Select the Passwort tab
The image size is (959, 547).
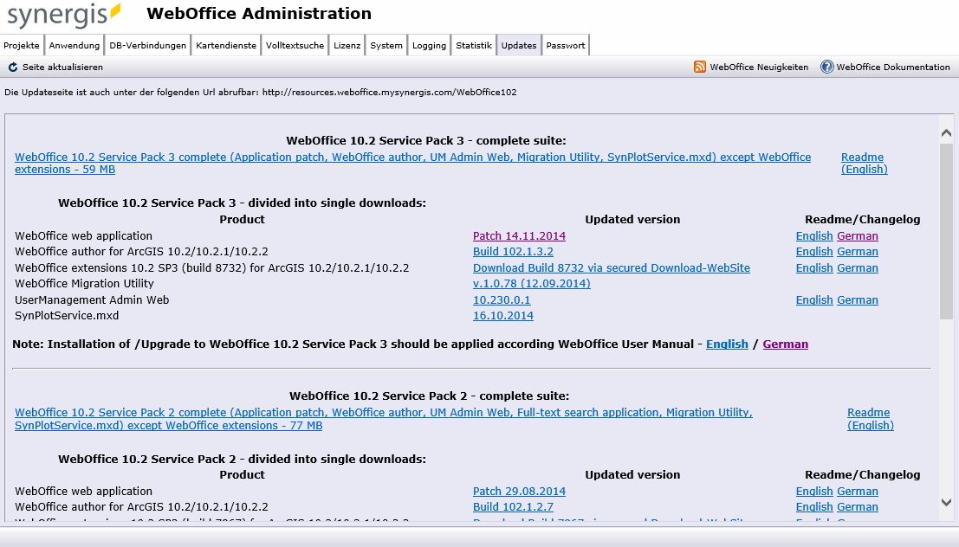click(565, 45)
